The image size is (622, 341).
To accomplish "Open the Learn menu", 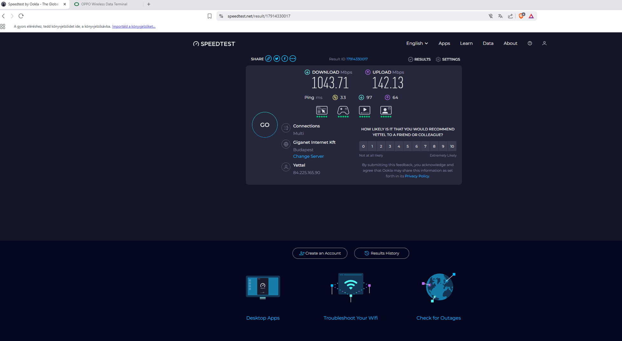I will pos(466,43).
